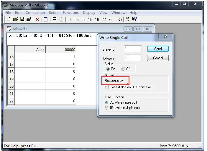Click the Tx = 30 status line

coord(49,35)
